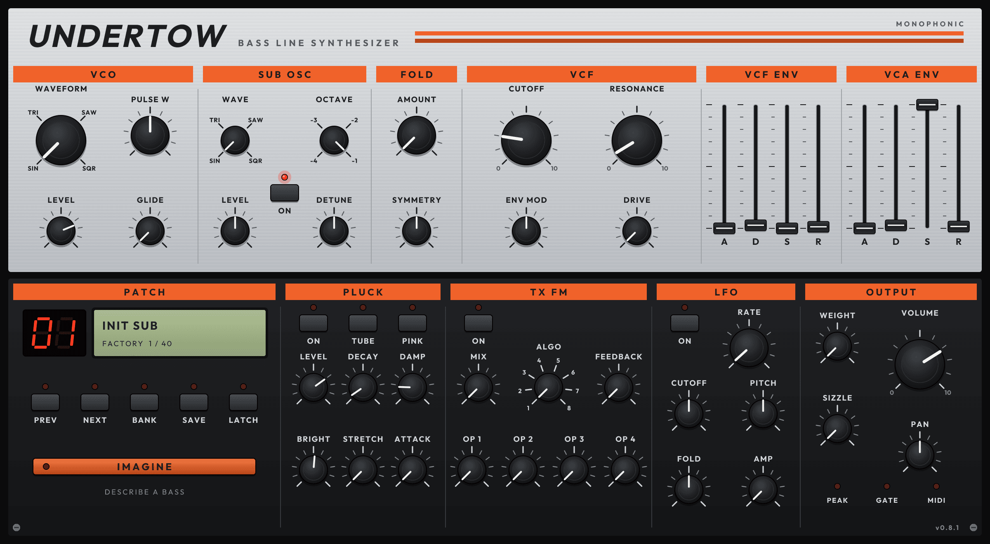Click the OP 3 knob
990x544 pixels.
574,470
